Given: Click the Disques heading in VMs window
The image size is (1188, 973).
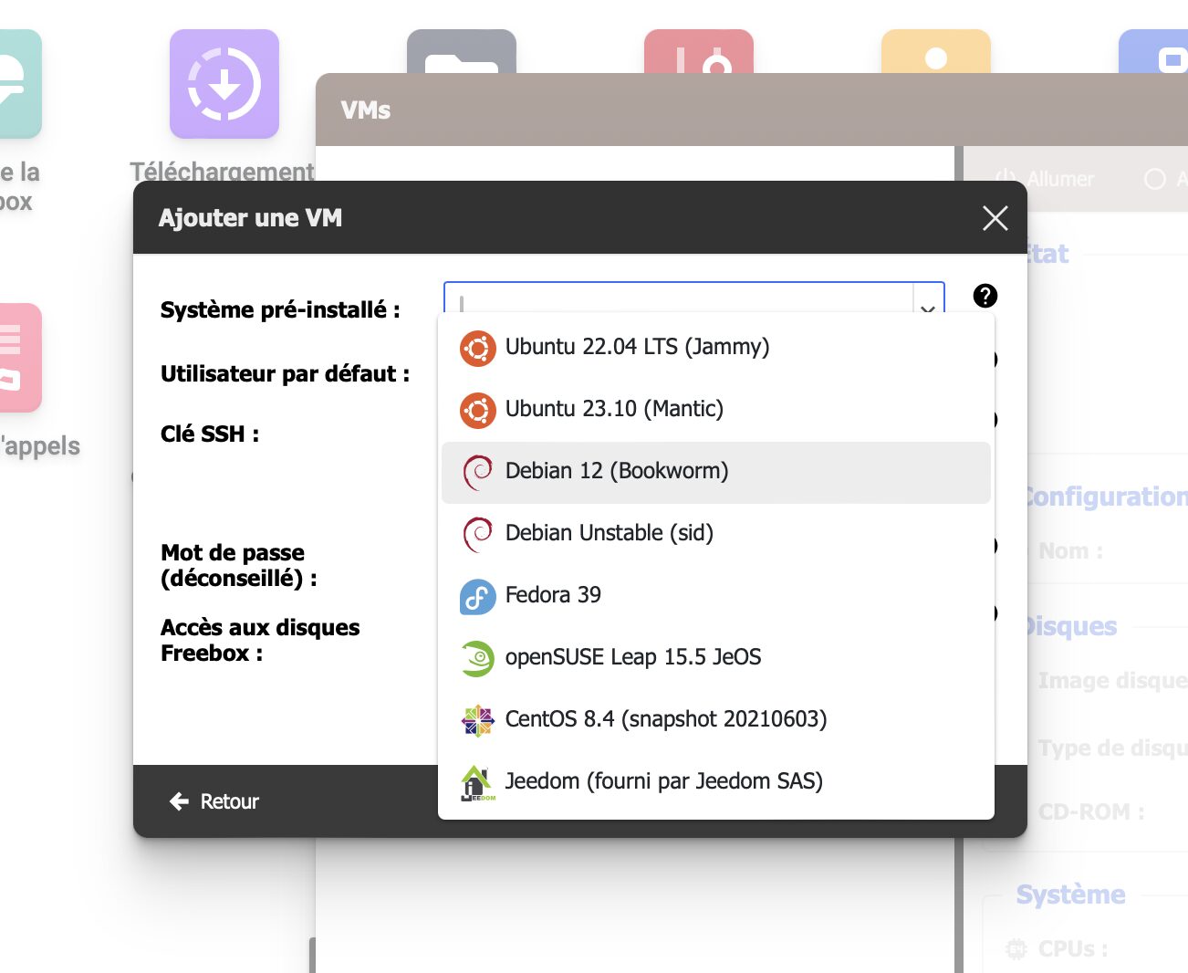Looking at the screenshot, I should pos(1072,626).
